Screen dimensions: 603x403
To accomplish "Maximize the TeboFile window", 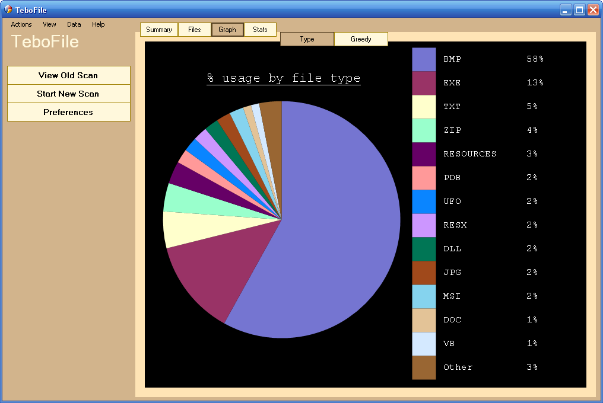I will coord(579,9).
